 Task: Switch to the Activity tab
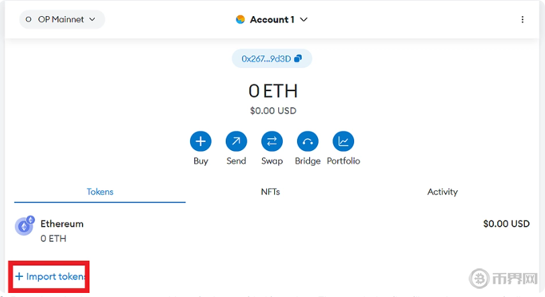pos(442,192)
